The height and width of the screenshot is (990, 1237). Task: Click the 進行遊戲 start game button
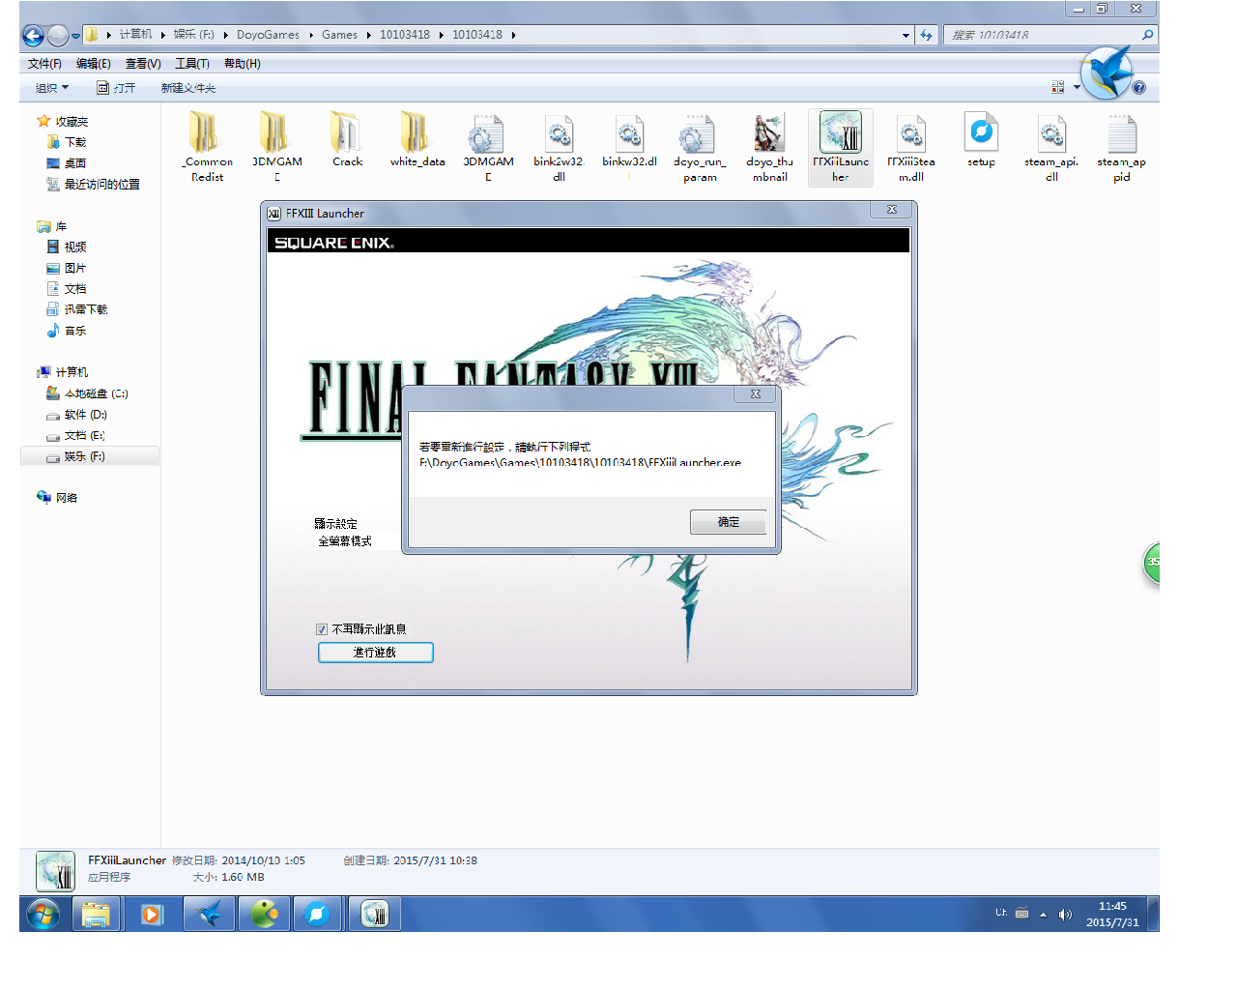376,653
